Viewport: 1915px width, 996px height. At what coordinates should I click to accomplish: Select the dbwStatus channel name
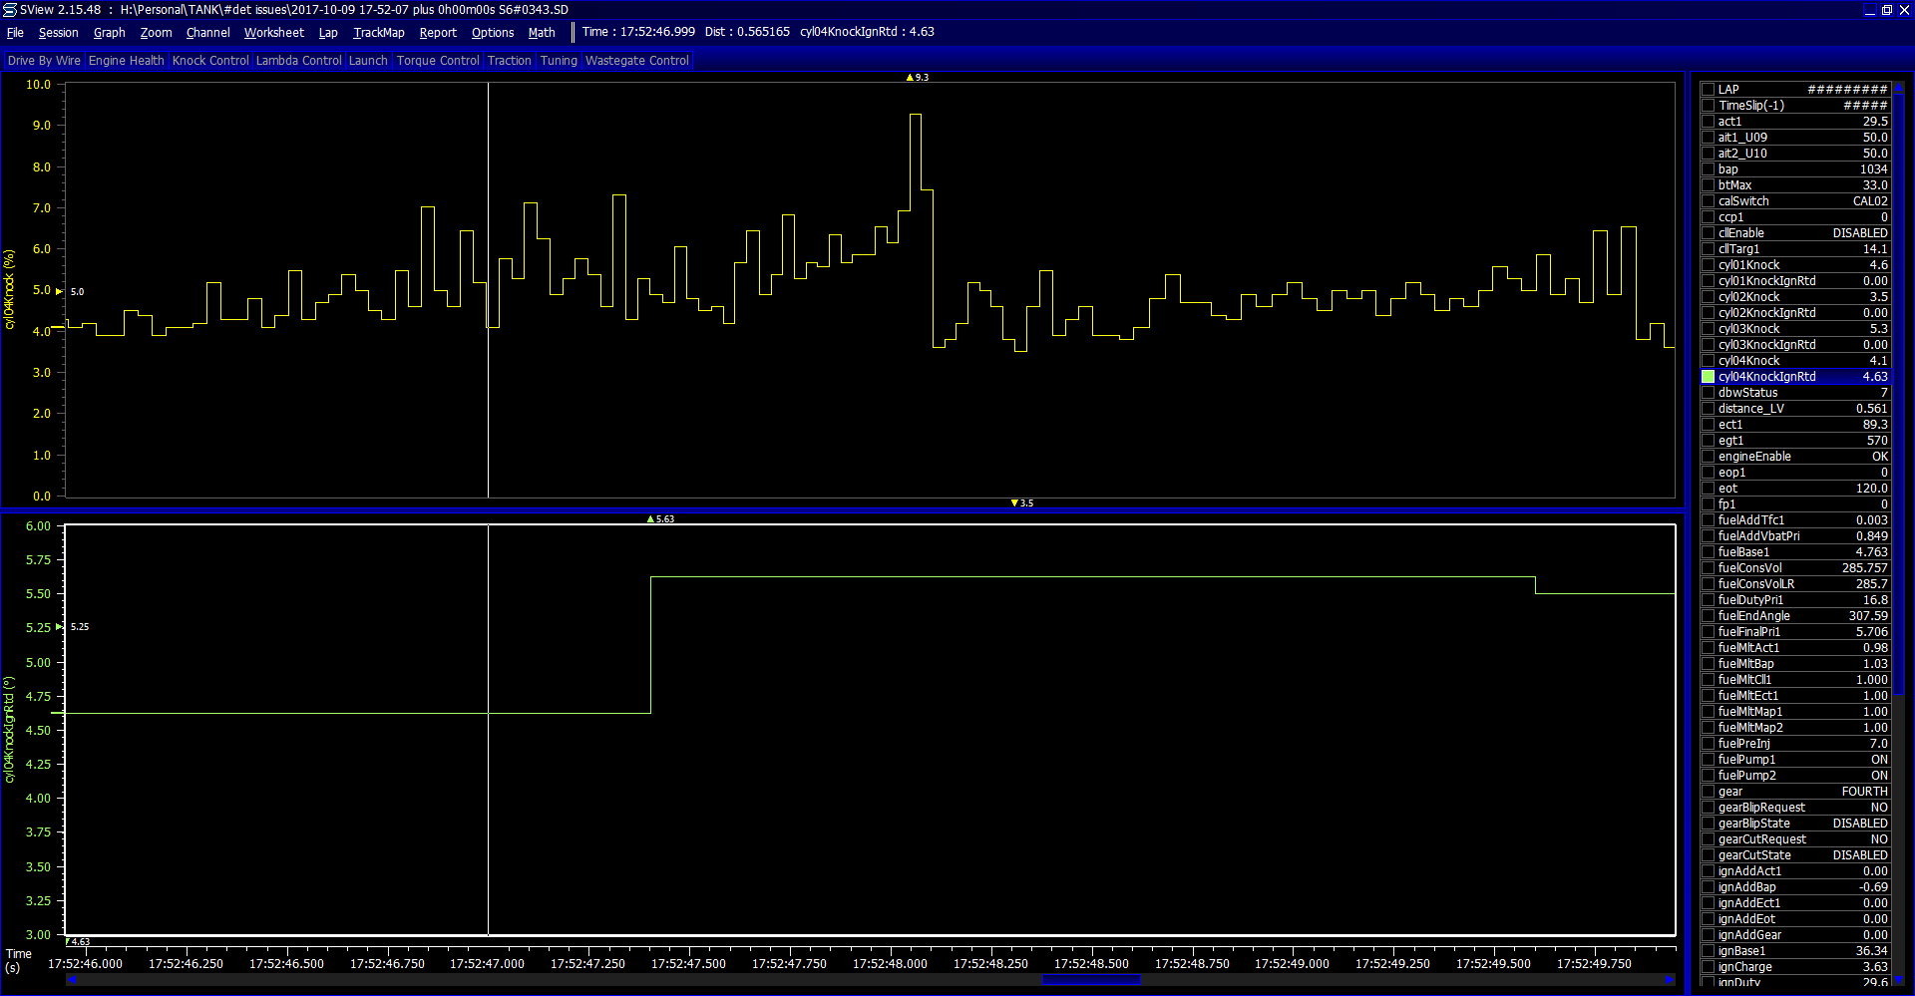tap(1747, 393)
